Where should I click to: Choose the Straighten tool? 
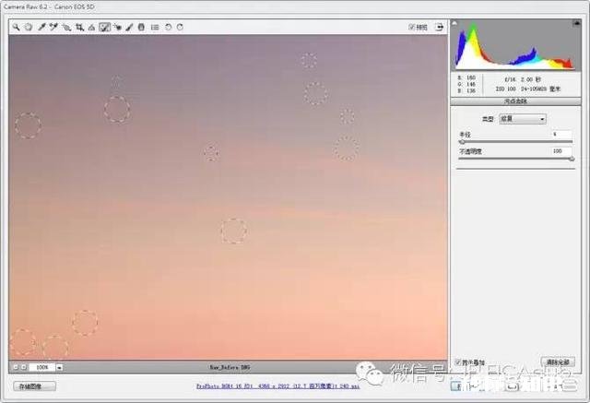click(91, 27)
